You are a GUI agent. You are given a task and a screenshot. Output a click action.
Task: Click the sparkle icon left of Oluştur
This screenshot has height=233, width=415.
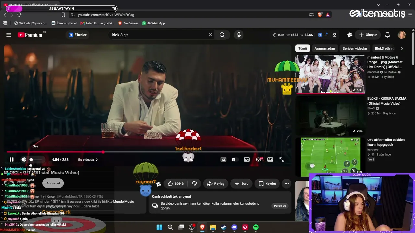pos(350,35)
